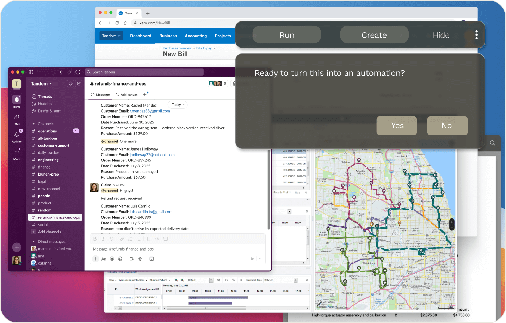Switch to the Messages tab
The image size is (506, 323).
click(100, 95)
